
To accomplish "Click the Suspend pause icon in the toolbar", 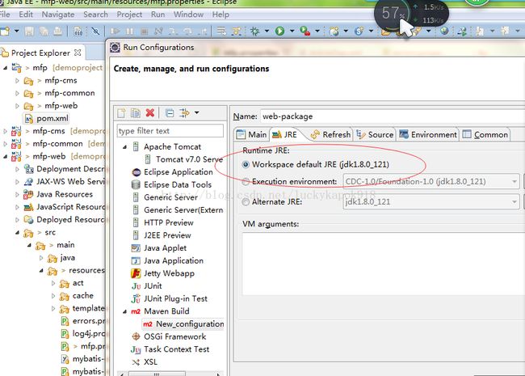I will click(129, 32).
